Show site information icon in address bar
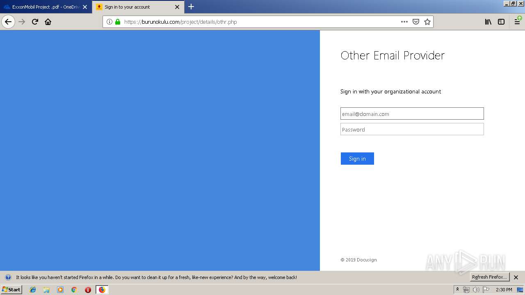Screen dimensions: 525x295 110,22
